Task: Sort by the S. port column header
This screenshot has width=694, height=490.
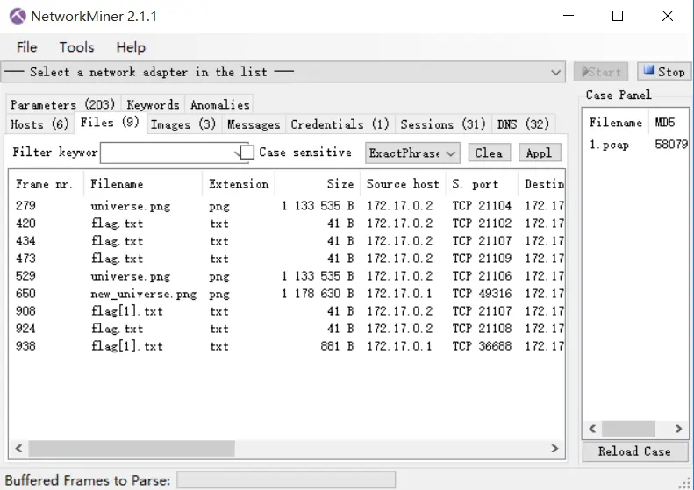Action: click(482, 184)
